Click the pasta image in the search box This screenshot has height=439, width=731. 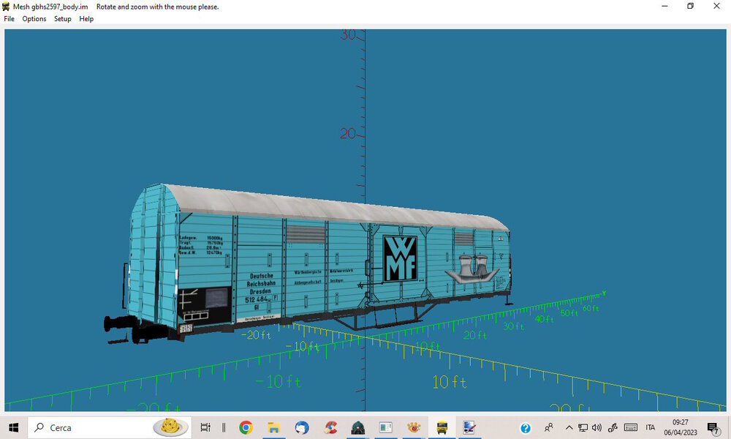click(170, 427)
